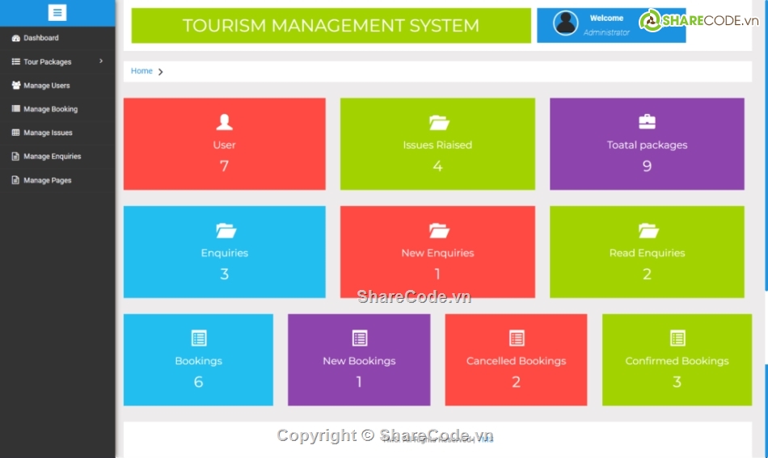Click the 'User' card label
Screen dimensions: 768x458
[x=224, y=145]
